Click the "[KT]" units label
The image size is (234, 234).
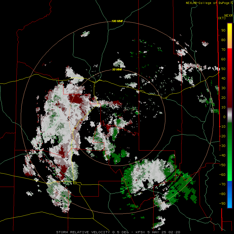coord(222,18)
